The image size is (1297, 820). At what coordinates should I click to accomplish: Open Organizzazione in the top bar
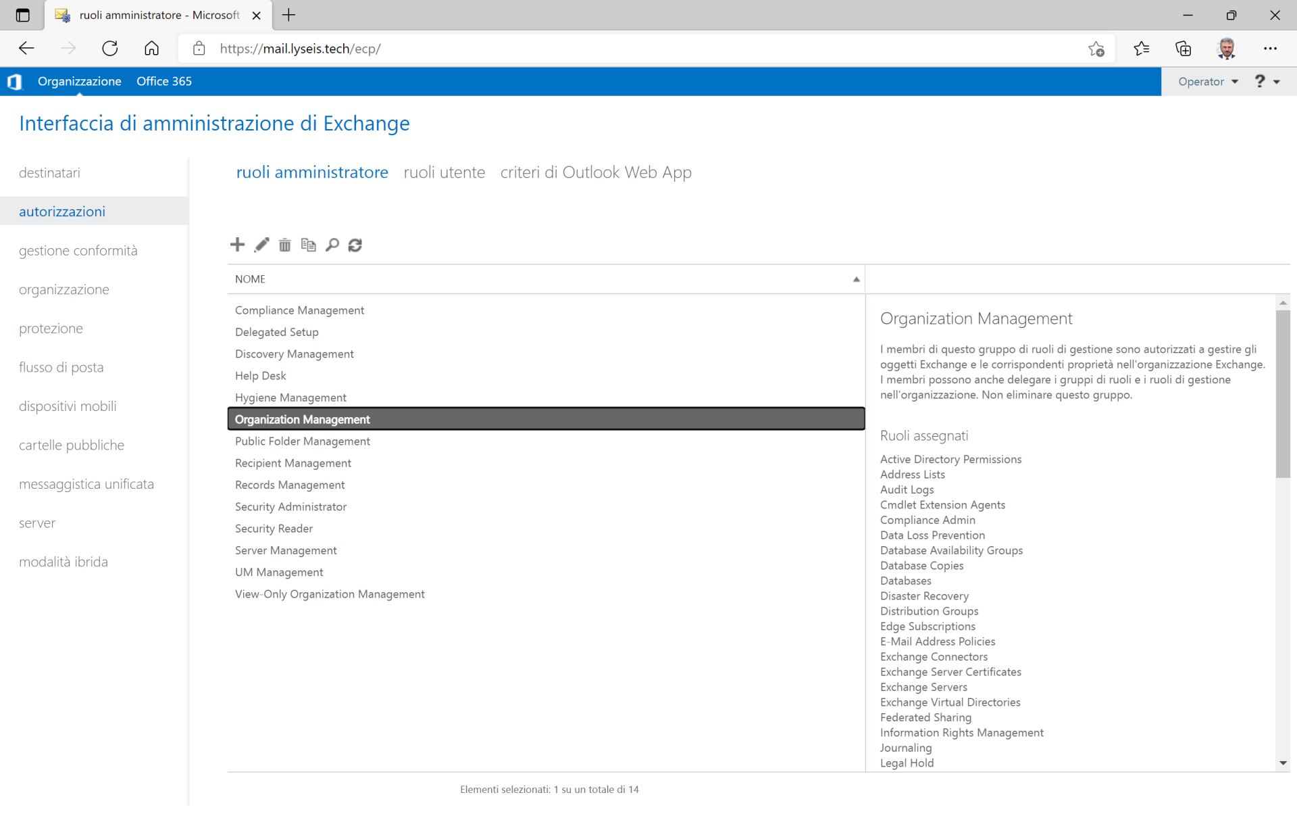(79, 81)
